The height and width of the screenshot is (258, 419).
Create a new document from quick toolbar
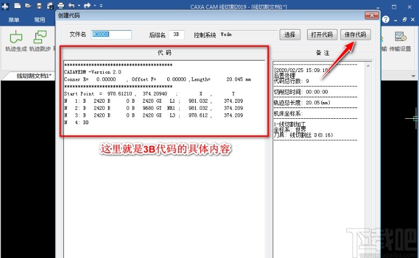click(x=17, y=5)
